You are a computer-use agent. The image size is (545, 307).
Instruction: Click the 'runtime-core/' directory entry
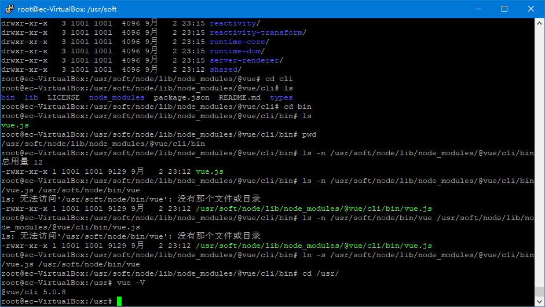(x=239, y=42)
